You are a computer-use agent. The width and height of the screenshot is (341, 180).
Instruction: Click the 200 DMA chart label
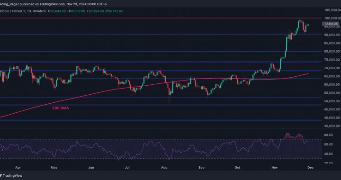point(61,108)
